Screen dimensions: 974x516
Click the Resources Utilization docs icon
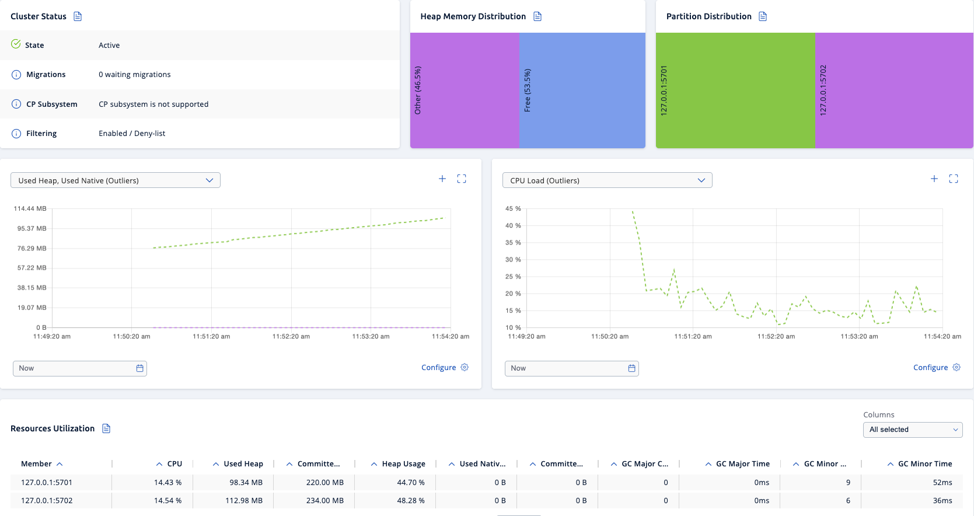[106, 428]
